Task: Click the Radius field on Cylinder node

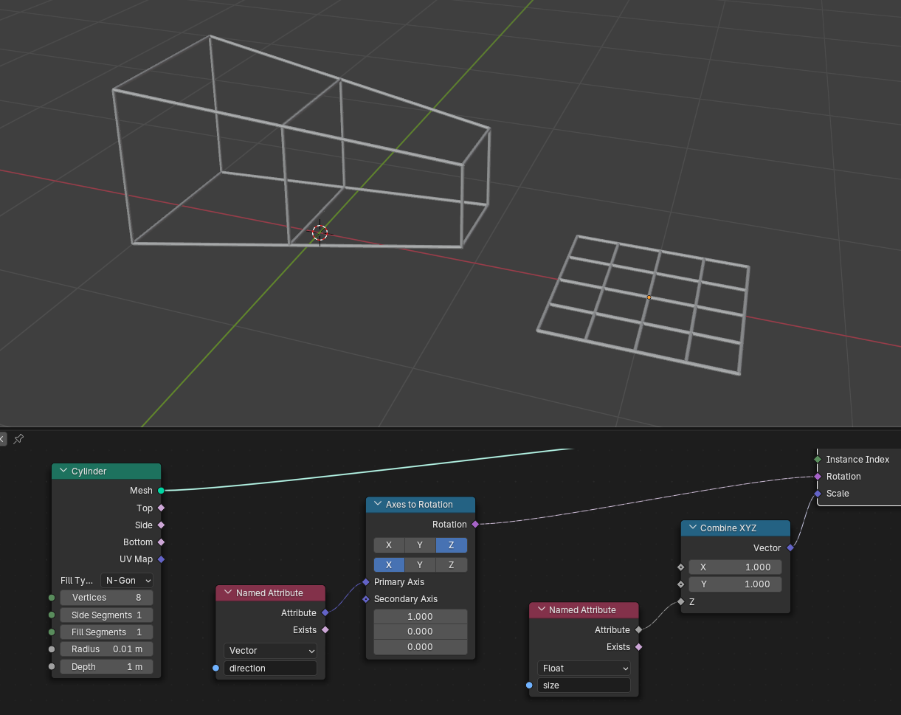Action: tap(107, 649)
